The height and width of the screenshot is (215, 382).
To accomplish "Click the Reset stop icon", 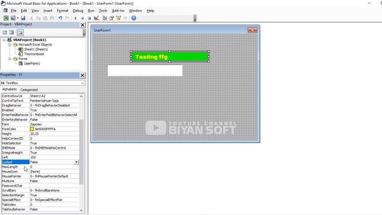I will click(89, 18).
